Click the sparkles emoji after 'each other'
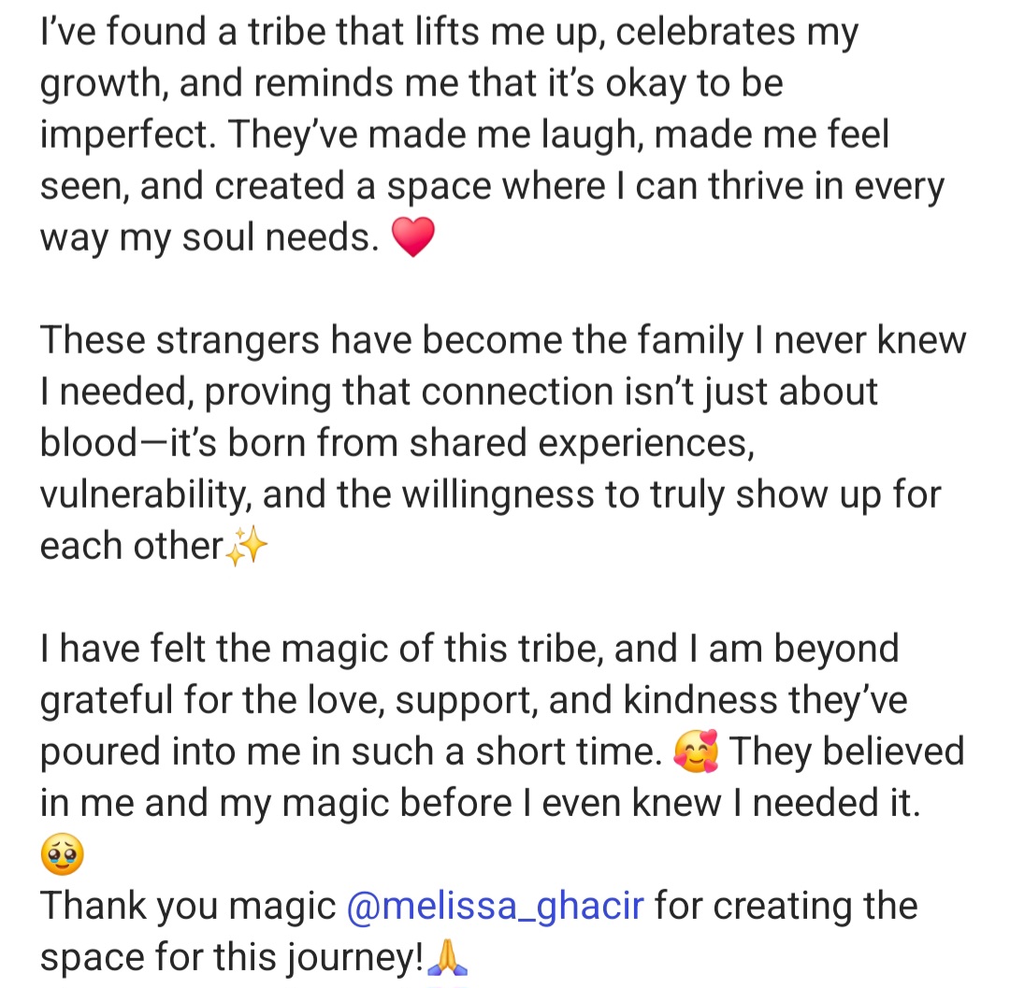This screenshot has height=988, width=1010. pos(247,546)
